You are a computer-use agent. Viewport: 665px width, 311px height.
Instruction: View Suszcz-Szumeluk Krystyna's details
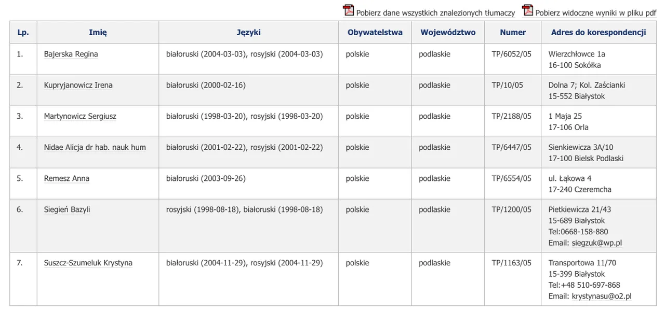point(88,263)
